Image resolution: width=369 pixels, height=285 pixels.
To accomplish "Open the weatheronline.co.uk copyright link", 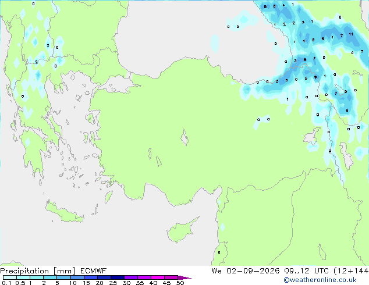I will click(320, 280).
